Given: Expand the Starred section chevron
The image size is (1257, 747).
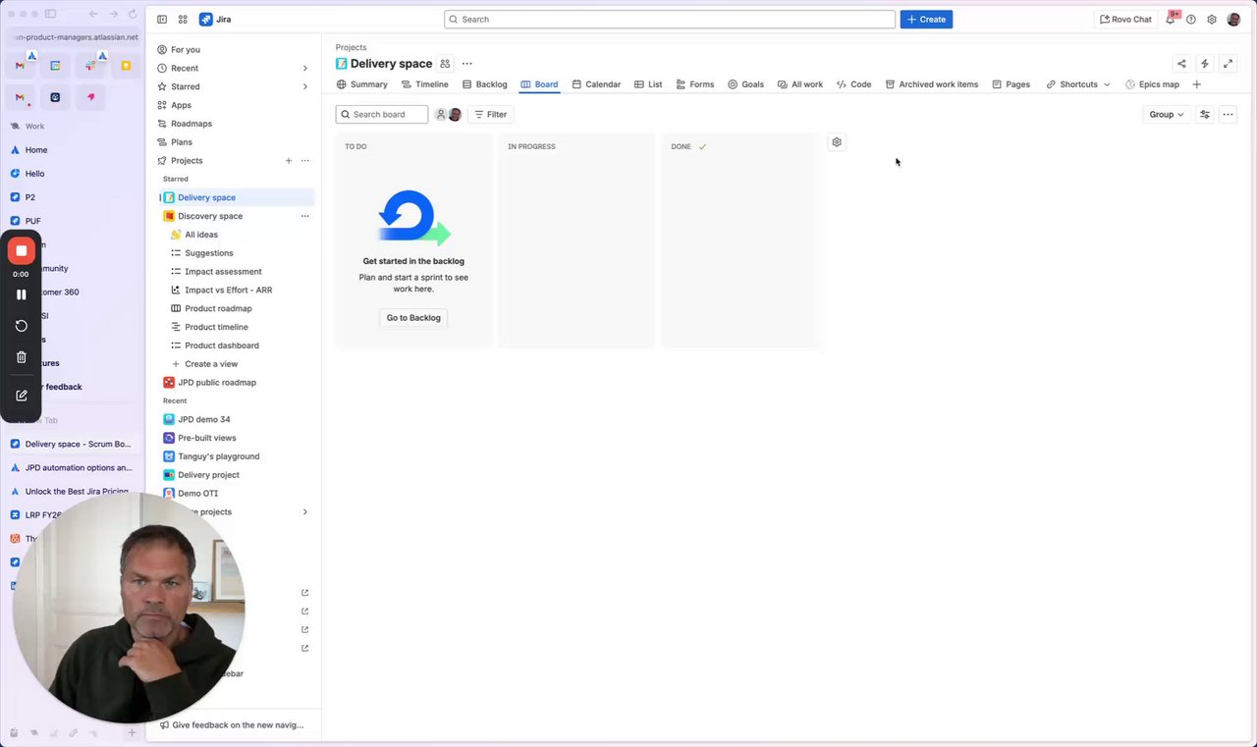Looking at the screenshot, I should click(x=304, y=87).
